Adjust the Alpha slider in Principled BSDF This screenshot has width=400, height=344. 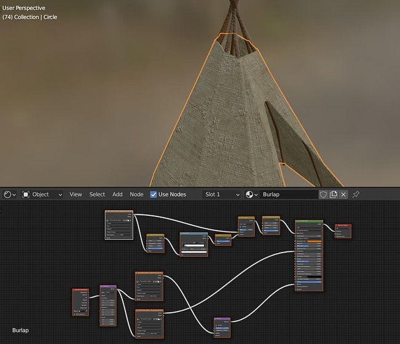309,281
